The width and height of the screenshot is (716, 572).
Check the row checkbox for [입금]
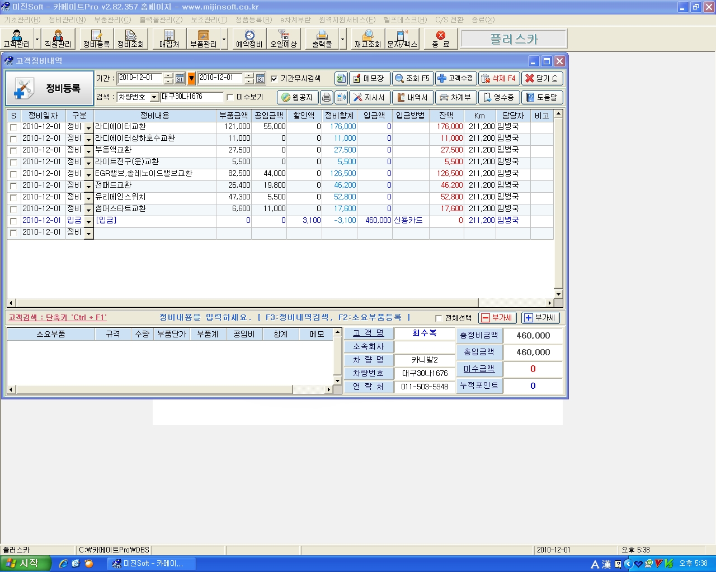[x=13, y=221]
